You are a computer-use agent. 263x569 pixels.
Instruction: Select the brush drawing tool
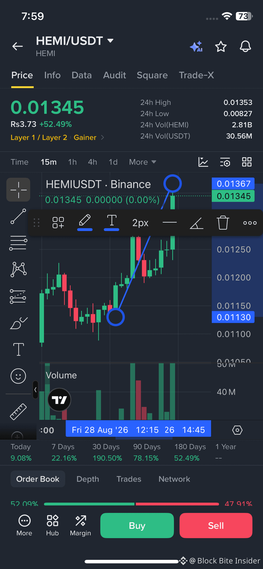point(19,323)
